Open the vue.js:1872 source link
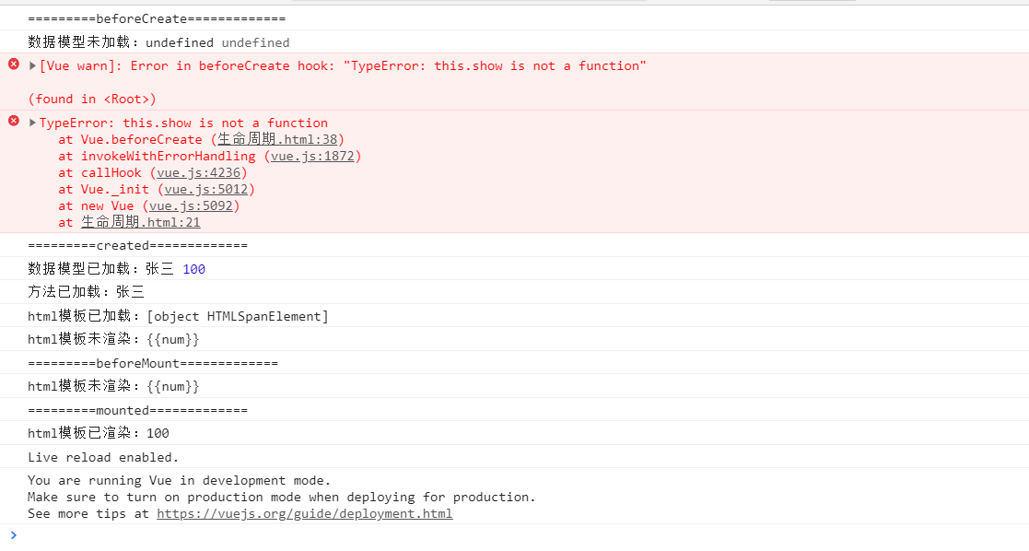The image size is (1029, 551). (x=312, y=156)
